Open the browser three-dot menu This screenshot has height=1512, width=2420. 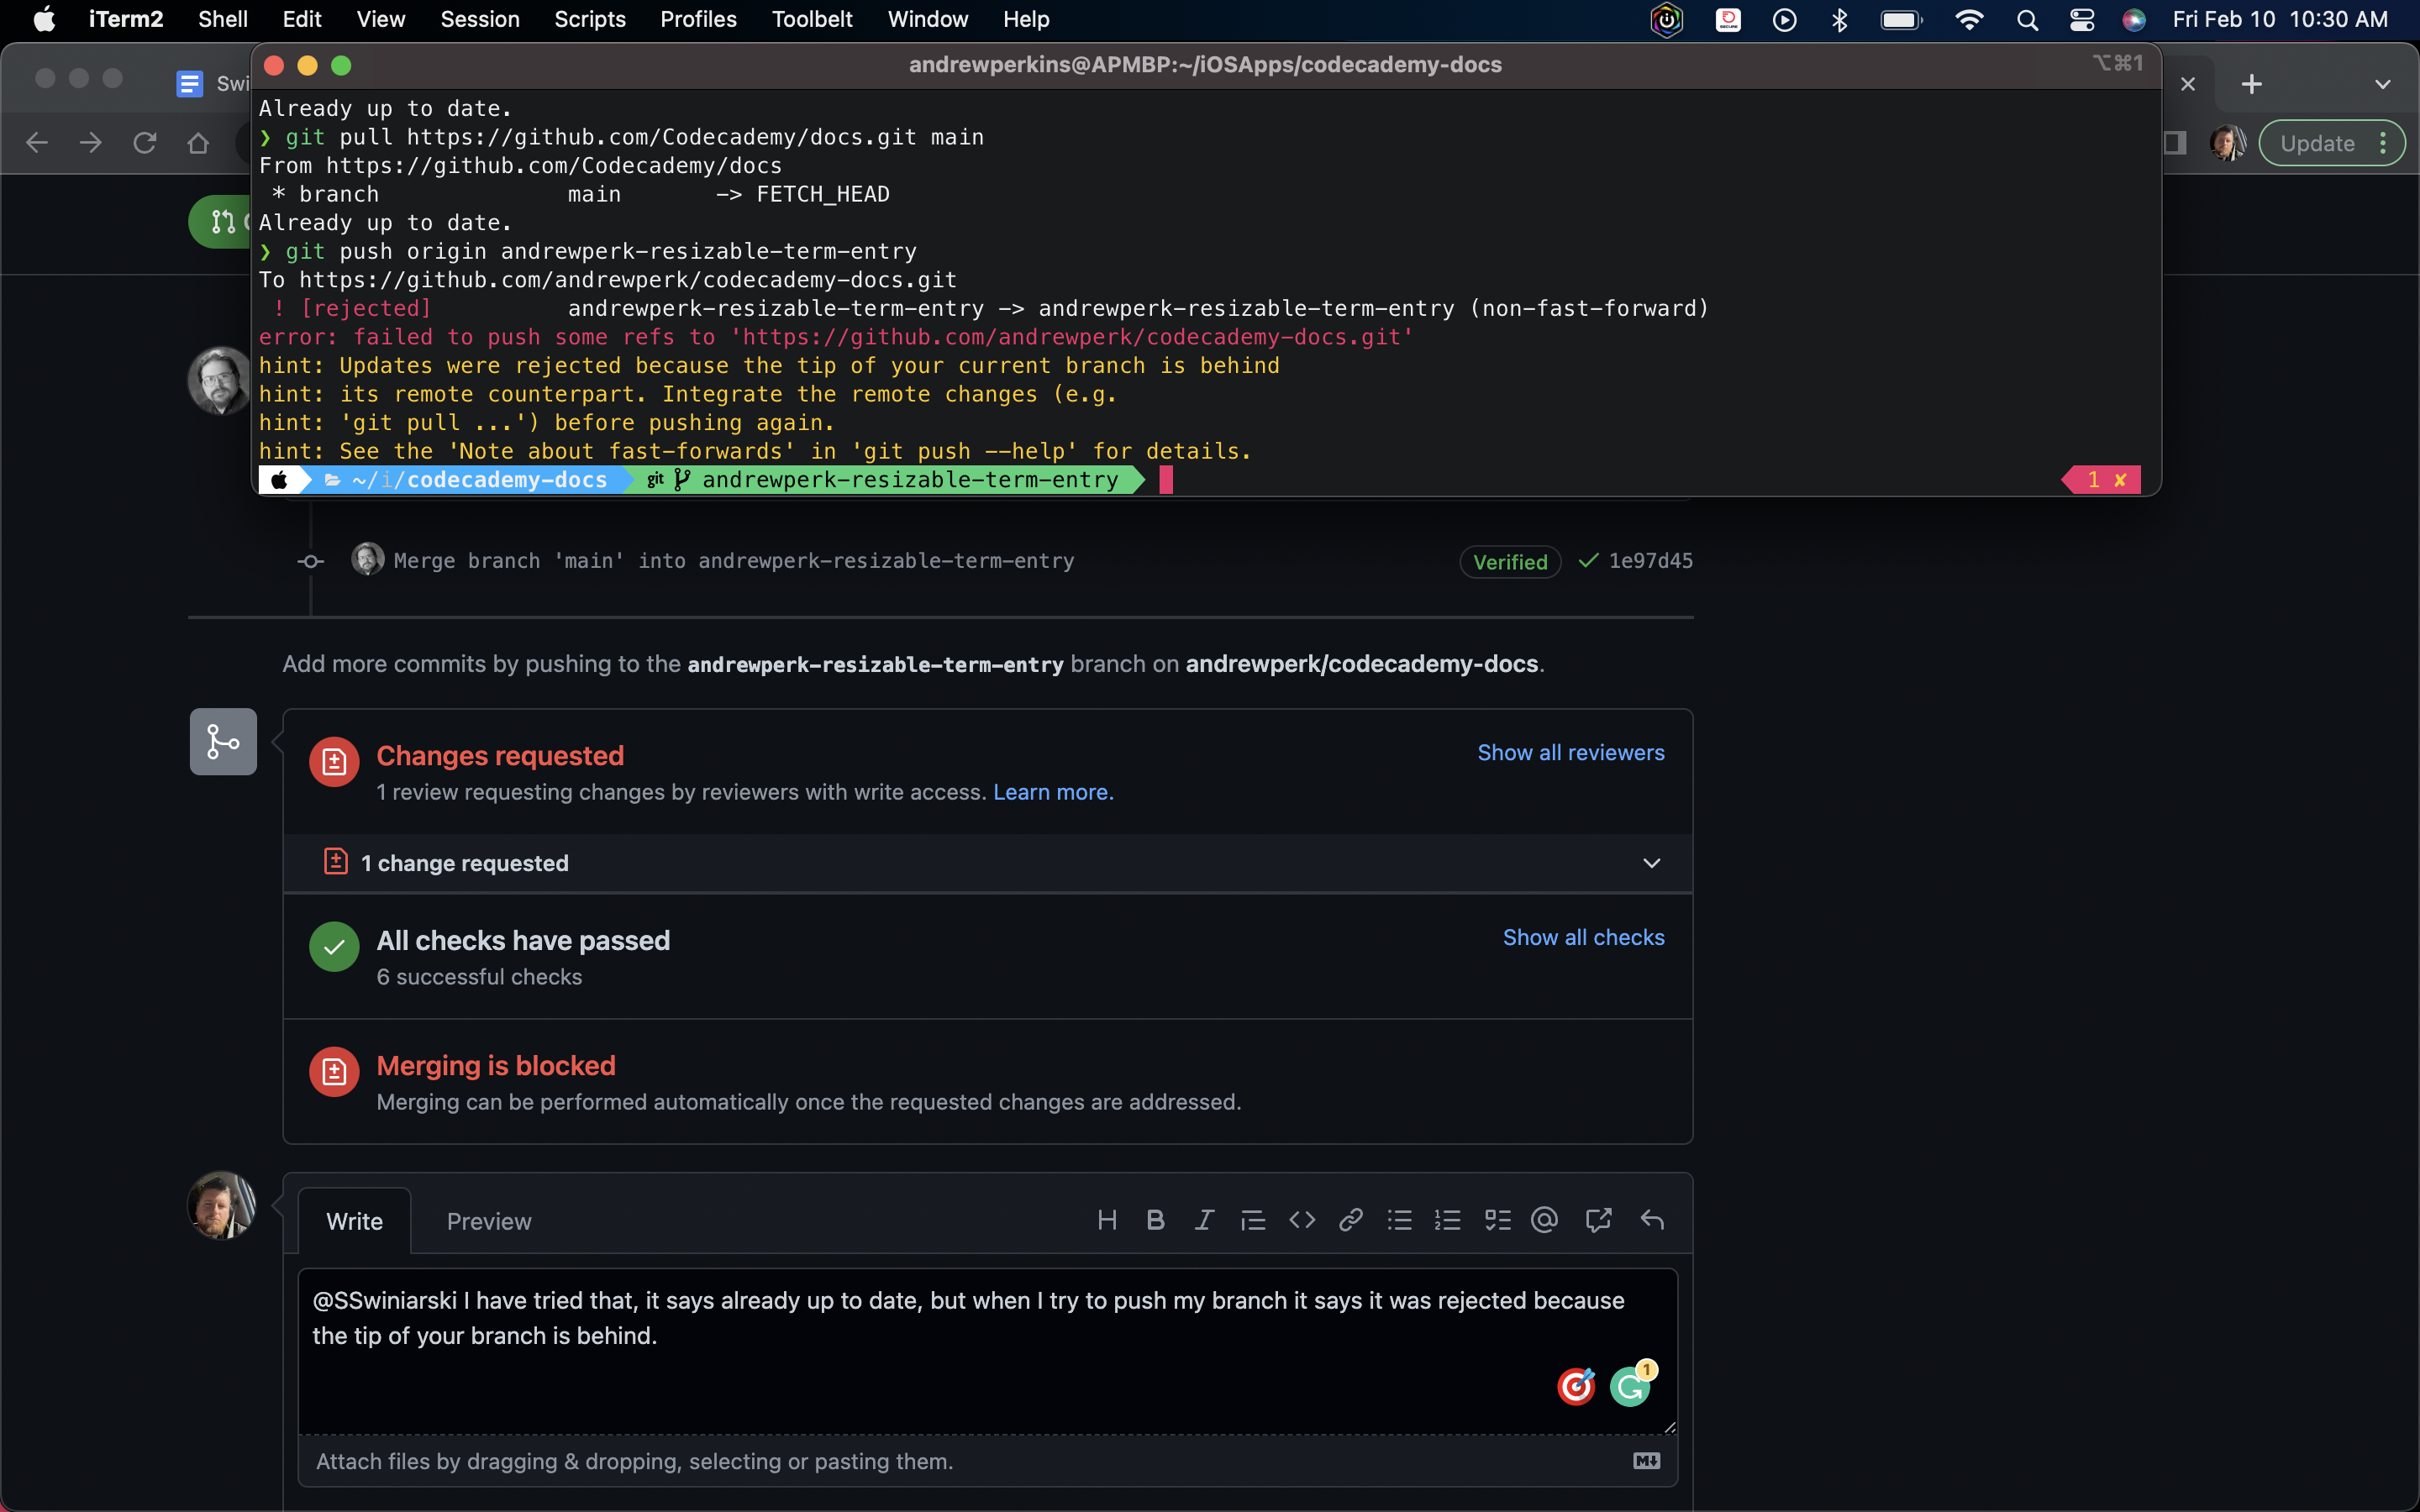(x=2384, y=143)
